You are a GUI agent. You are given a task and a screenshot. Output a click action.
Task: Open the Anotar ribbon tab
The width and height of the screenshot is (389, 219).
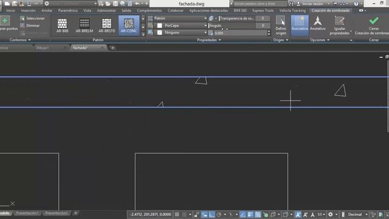pyautogui.click(x=47, y=10)
